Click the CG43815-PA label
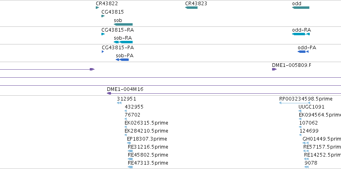The height and width of the screenshot is (169, 341). (118, 48)
